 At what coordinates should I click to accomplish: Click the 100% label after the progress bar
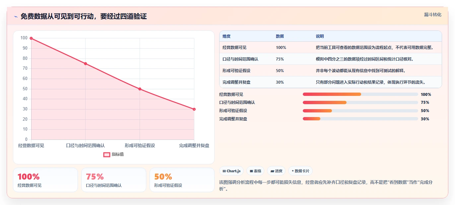426,95
